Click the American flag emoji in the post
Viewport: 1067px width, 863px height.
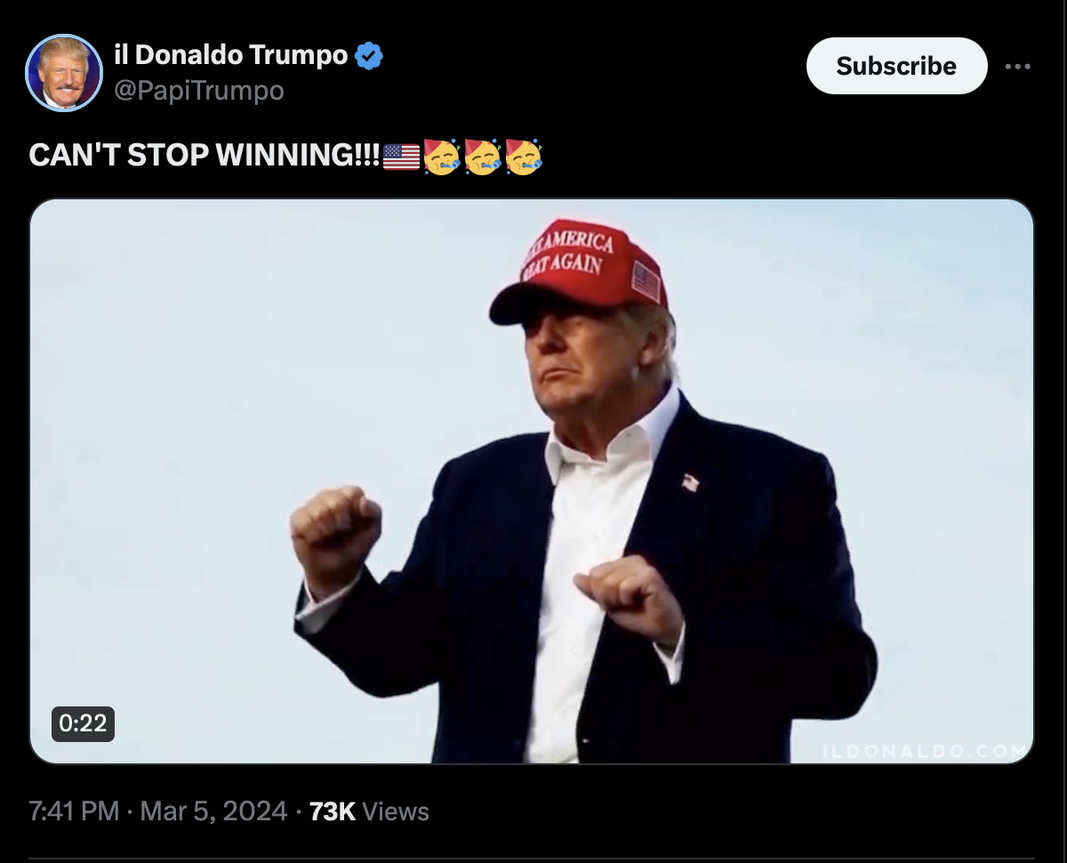[x=401, y=157]
